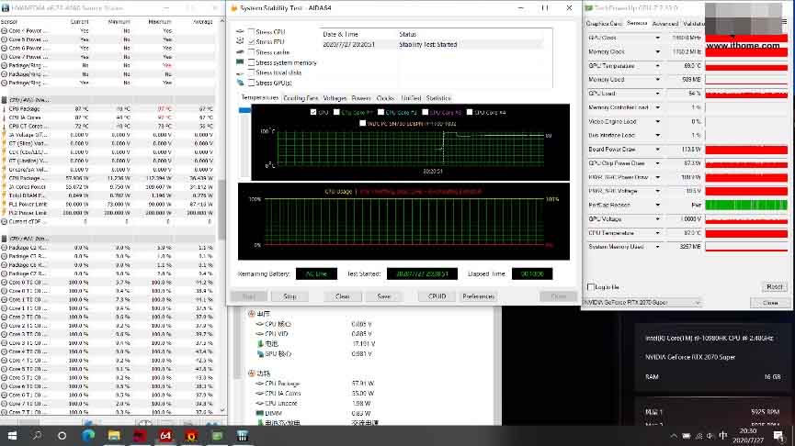Viewport: 795px width, 446px height.
Task: Click the PerfCap Reason green graph bar
Action: tap(745, 205)
